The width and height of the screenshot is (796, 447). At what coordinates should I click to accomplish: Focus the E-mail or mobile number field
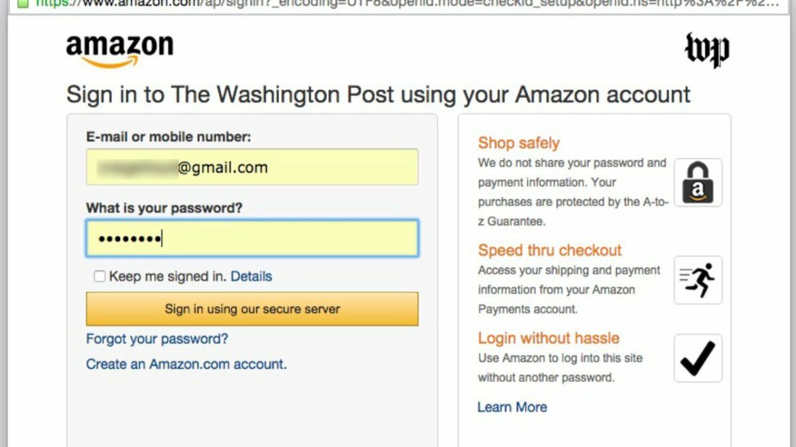tap(252, 167)
